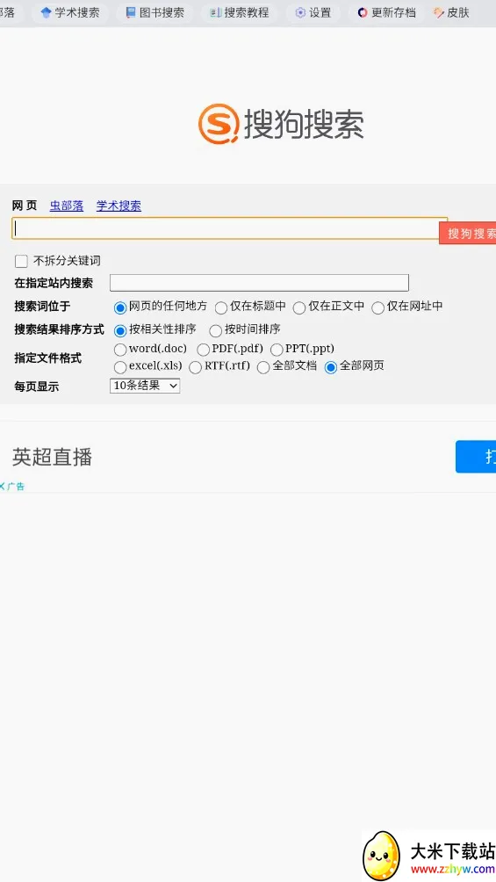Click the 搜狗搜索 logo

[x=281, y=124]
